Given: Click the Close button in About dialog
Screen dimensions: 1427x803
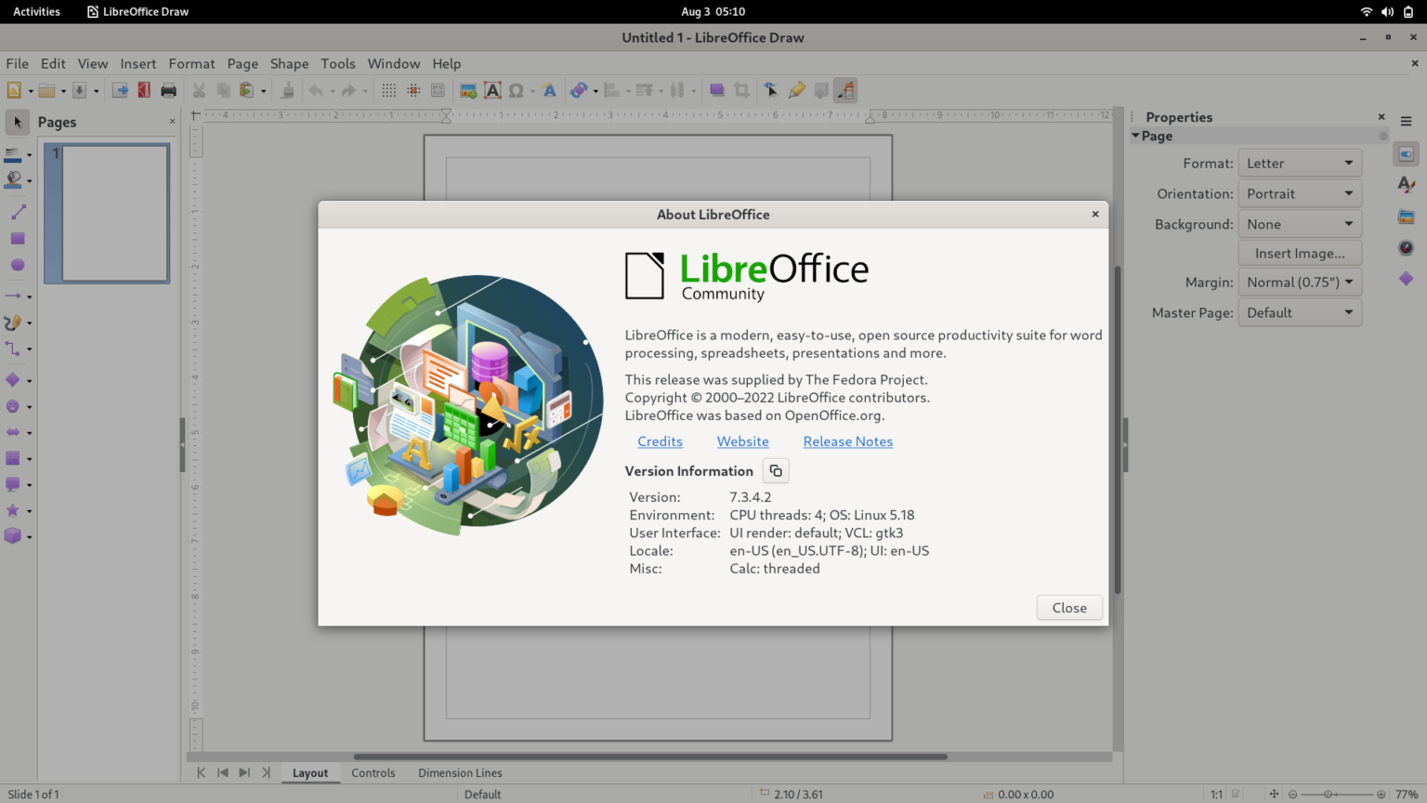Looking at the screenshot, I should [x=1069, y=607].
